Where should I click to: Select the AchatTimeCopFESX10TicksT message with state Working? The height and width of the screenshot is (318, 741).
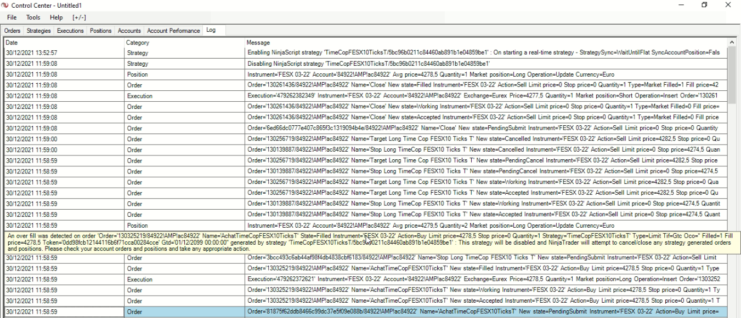pos(487,290)
